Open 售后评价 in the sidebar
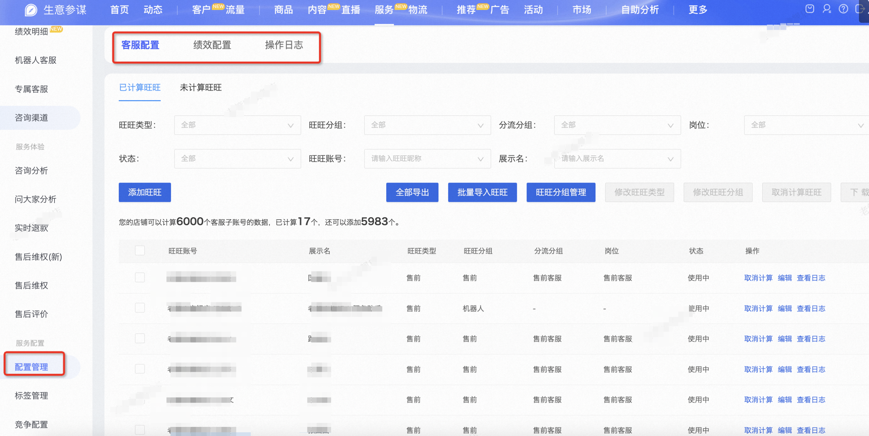The image size is (869, 436). [31, 314]
